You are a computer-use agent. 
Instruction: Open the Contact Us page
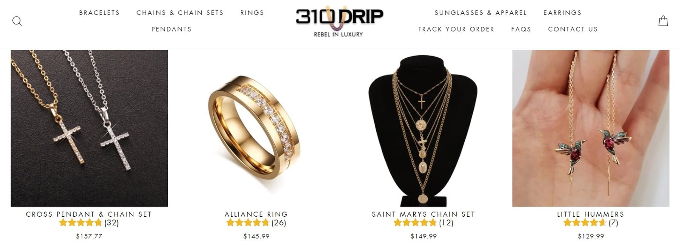[573, 29]
